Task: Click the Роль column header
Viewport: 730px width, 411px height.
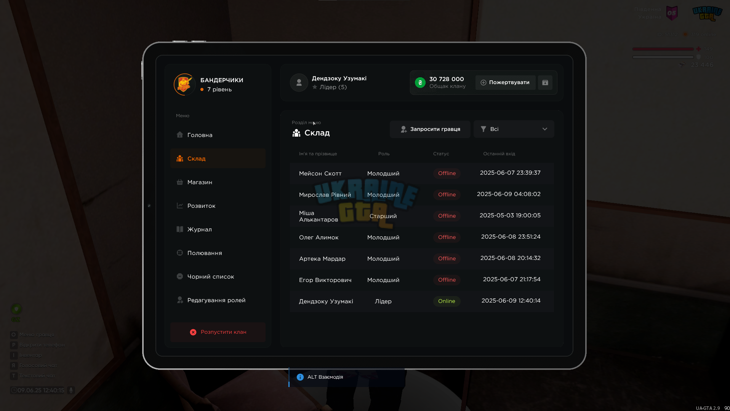Action: [x=384, y=154]
